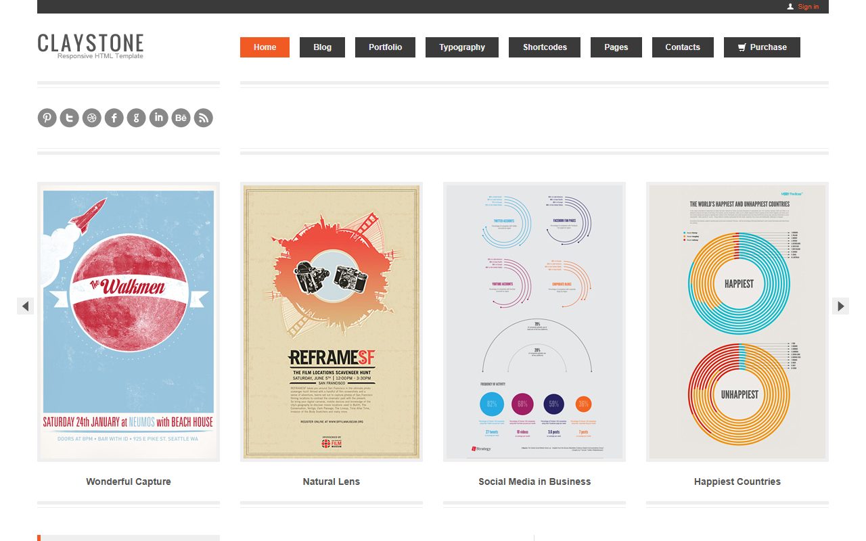Open the Happiest Countries title link
The height and width of the screenshot is (541, 866).
tap(737, 481)
